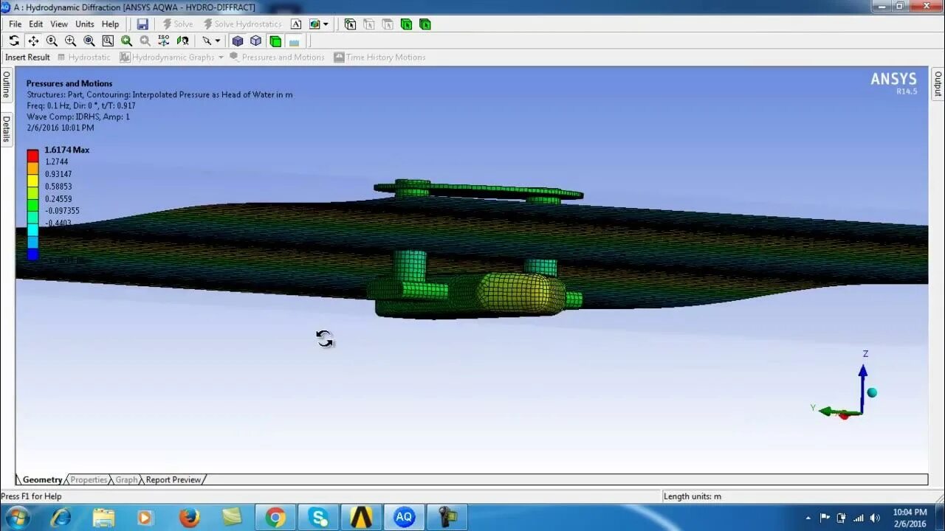The height and width of the screenshot is (531, 945).
Task: Click the first selection filter icon
Action: click(350, 24)
